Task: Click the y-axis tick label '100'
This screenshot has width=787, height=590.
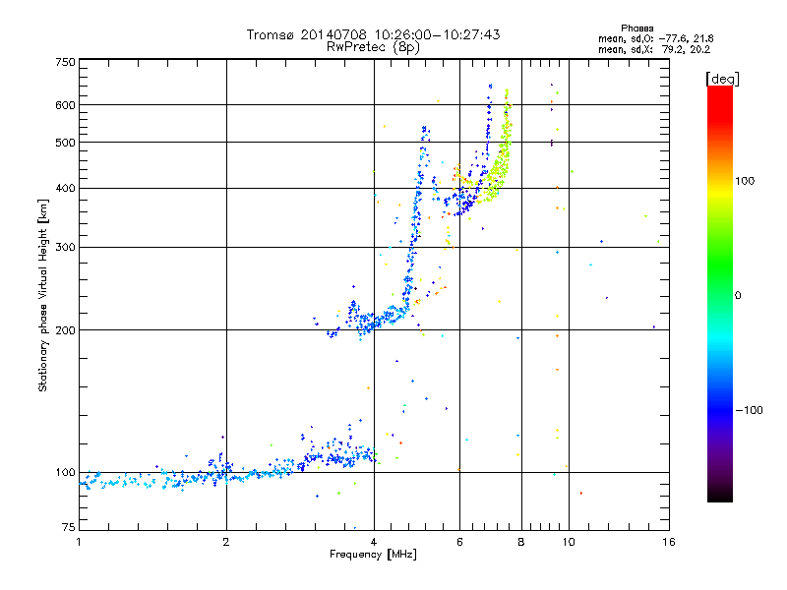Action: click(65, 473)
